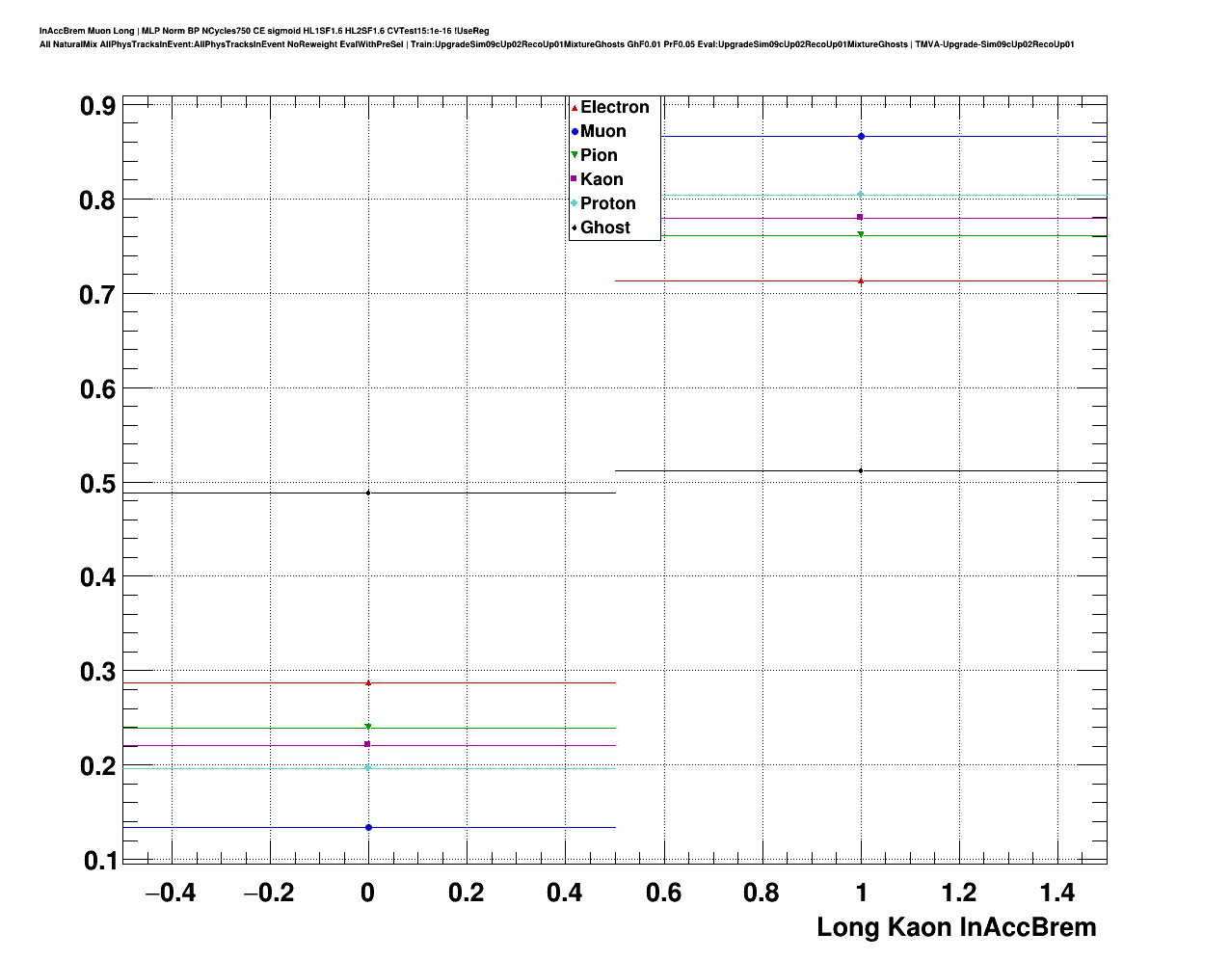The image size is (1230, 960).
Task: Select the Electron data point at x=0
Action: tap(368, 682)
